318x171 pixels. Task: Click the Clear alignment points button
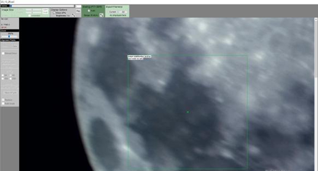point(15,46)
